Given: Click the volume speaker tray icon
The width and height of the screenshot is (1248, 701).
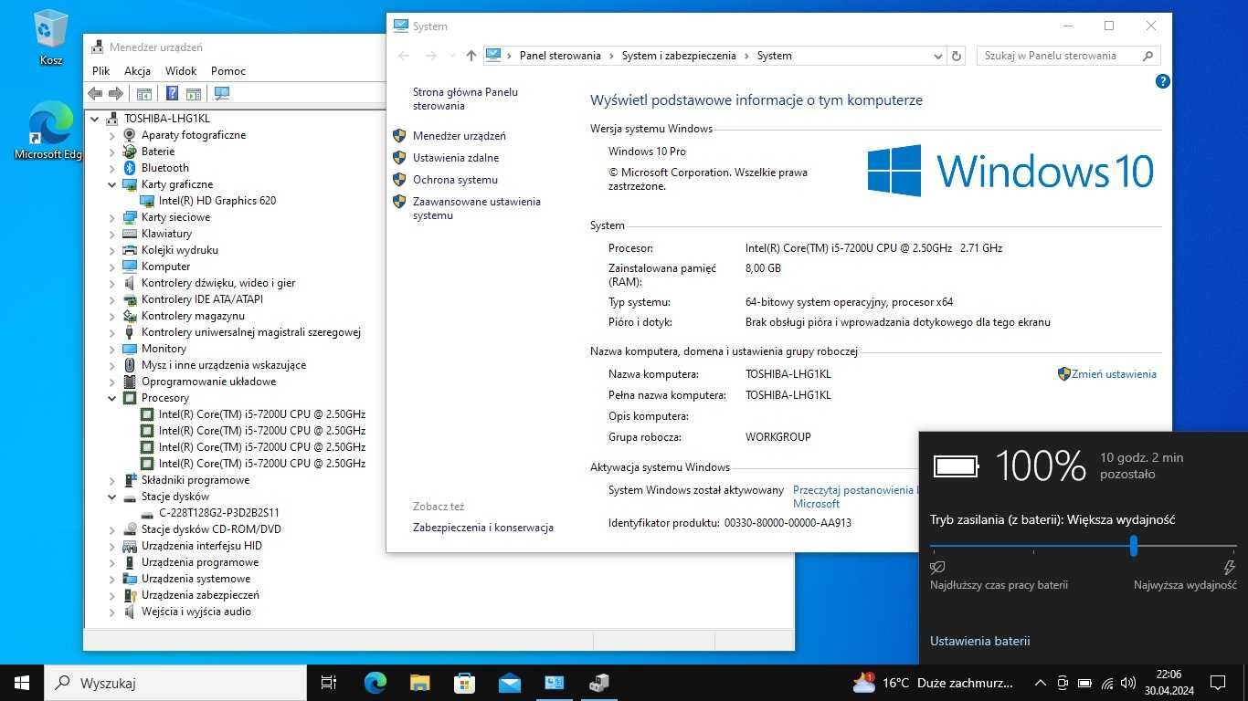Looking at the screenshot, I should coord(1128,683).
